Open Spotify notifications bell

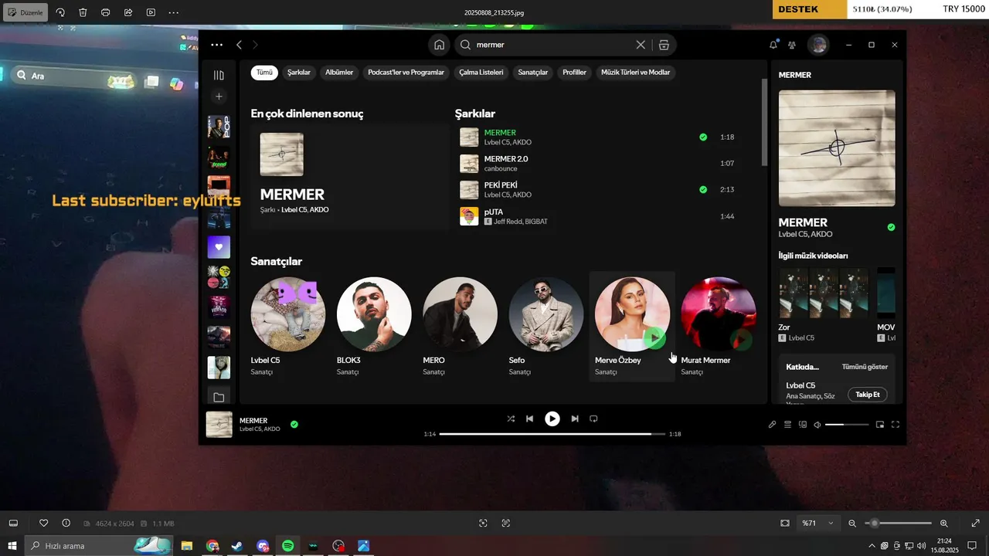click(x=773, y=45)
